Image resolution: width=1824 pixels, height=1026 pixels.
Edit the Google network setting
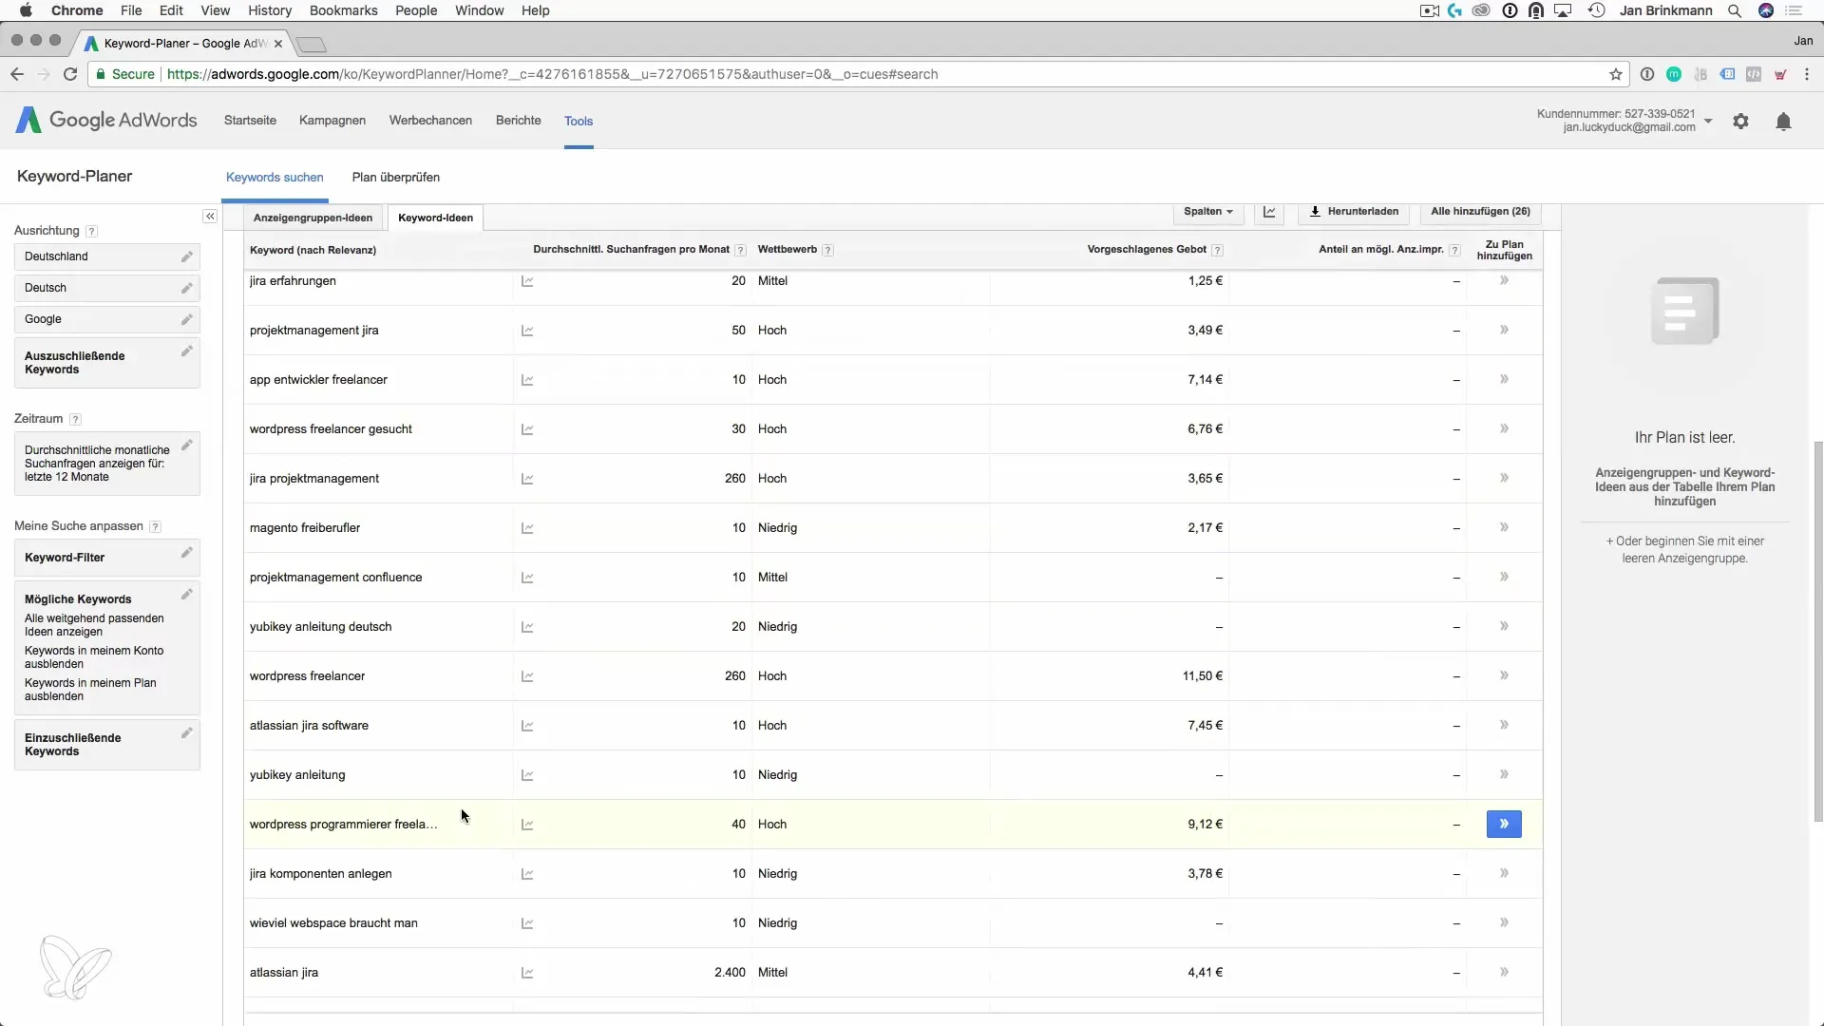point(187,319)
